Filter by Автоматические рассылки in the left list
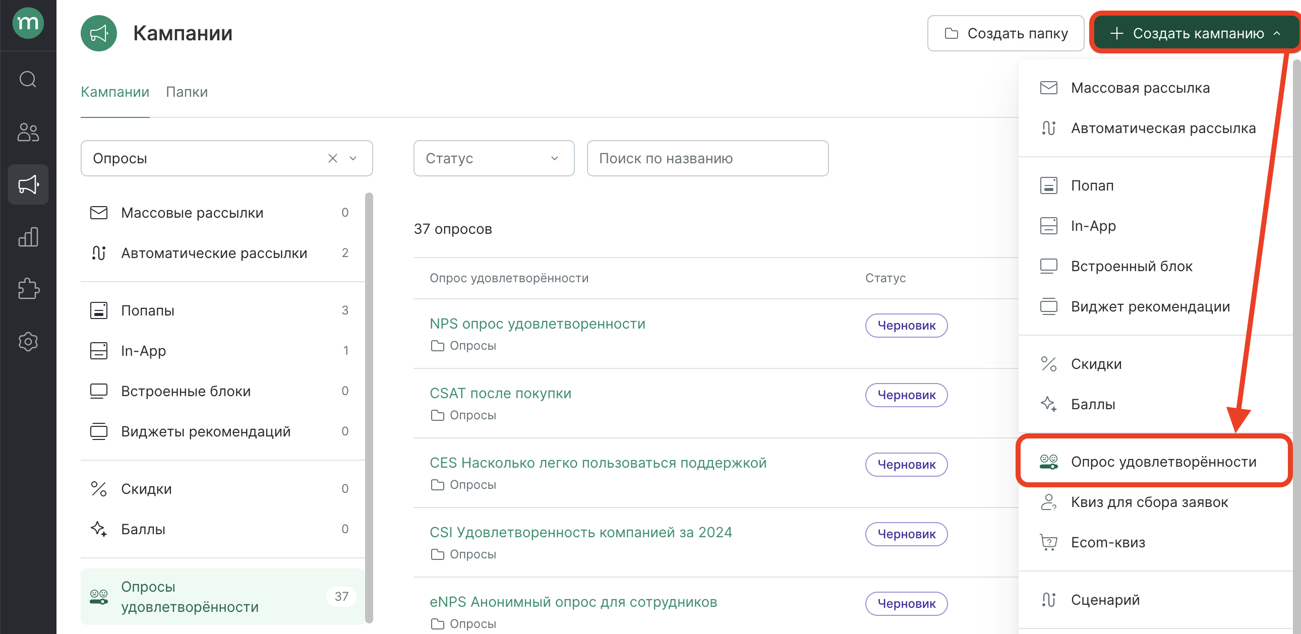Viewport: 1301px width, 634px height. pyautogui.click(x=223, y=253)
